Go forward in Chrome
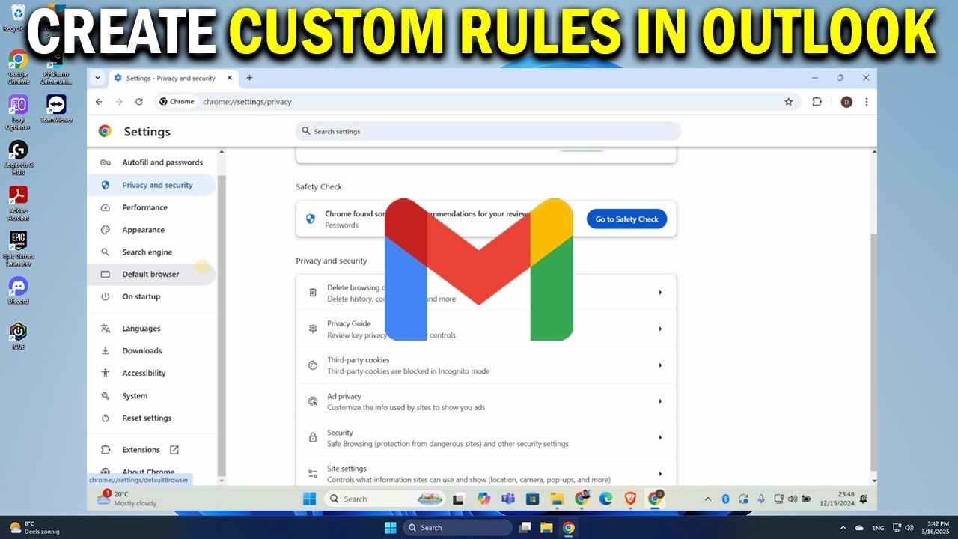Screen dimensions: 958x539 coord(118,102)
